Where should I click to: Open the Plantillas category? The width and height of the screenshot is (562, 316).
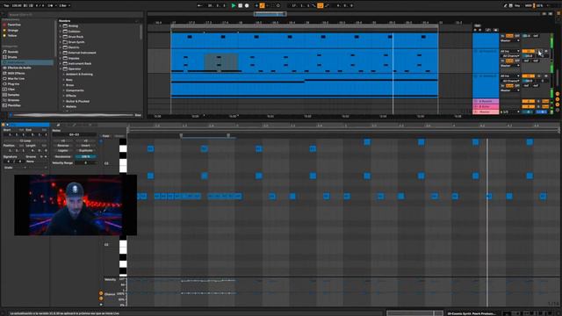click(14, 105)
